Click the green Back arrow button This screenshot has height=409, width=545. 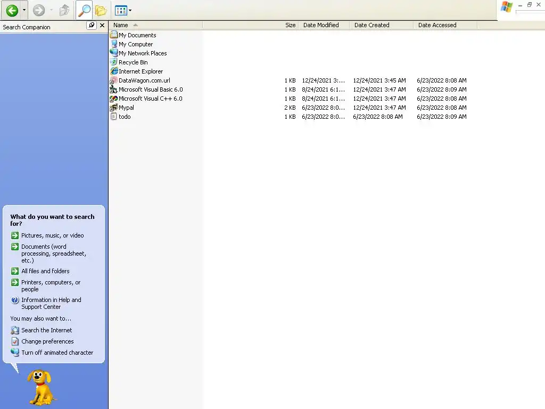[12, 11]
